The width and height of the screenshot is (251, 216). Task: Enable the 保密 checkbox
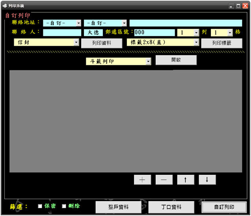40,206
